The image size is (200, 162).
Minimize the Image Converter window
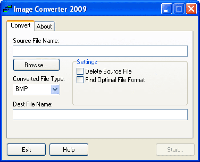click(166, 10)
